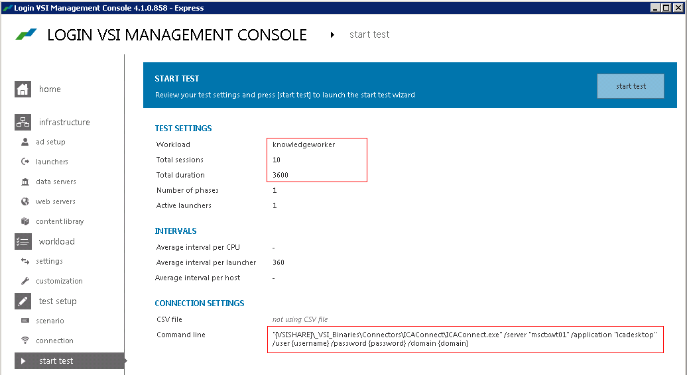This screenshot has height=375, width=687.
Task: Click the CONNECTION SETTINGS heading
Action: (x=200, y=303)
